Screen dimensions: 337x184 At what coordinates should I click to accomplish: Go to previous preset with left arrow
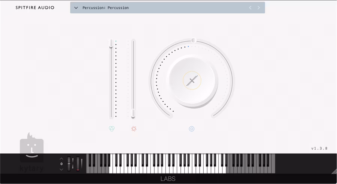tap(250, 8)
